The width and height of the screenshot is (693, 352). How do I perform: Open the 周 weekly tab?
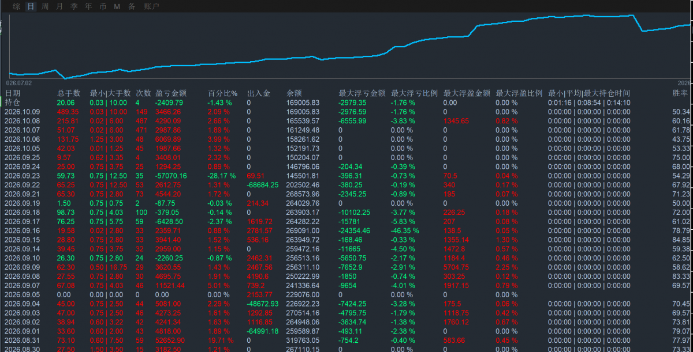pos(45,6)
